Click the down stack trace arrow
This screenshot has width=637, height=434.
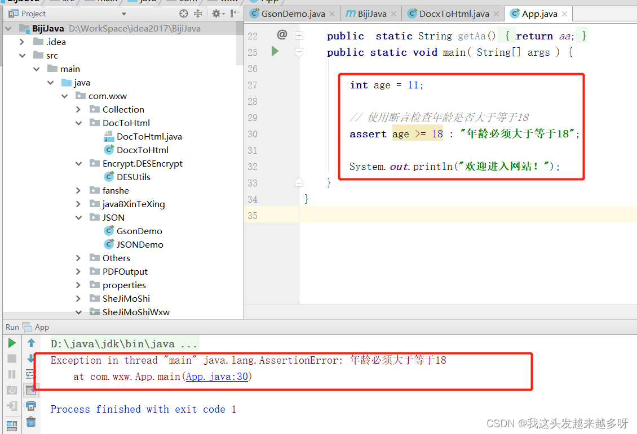point(30,358)
